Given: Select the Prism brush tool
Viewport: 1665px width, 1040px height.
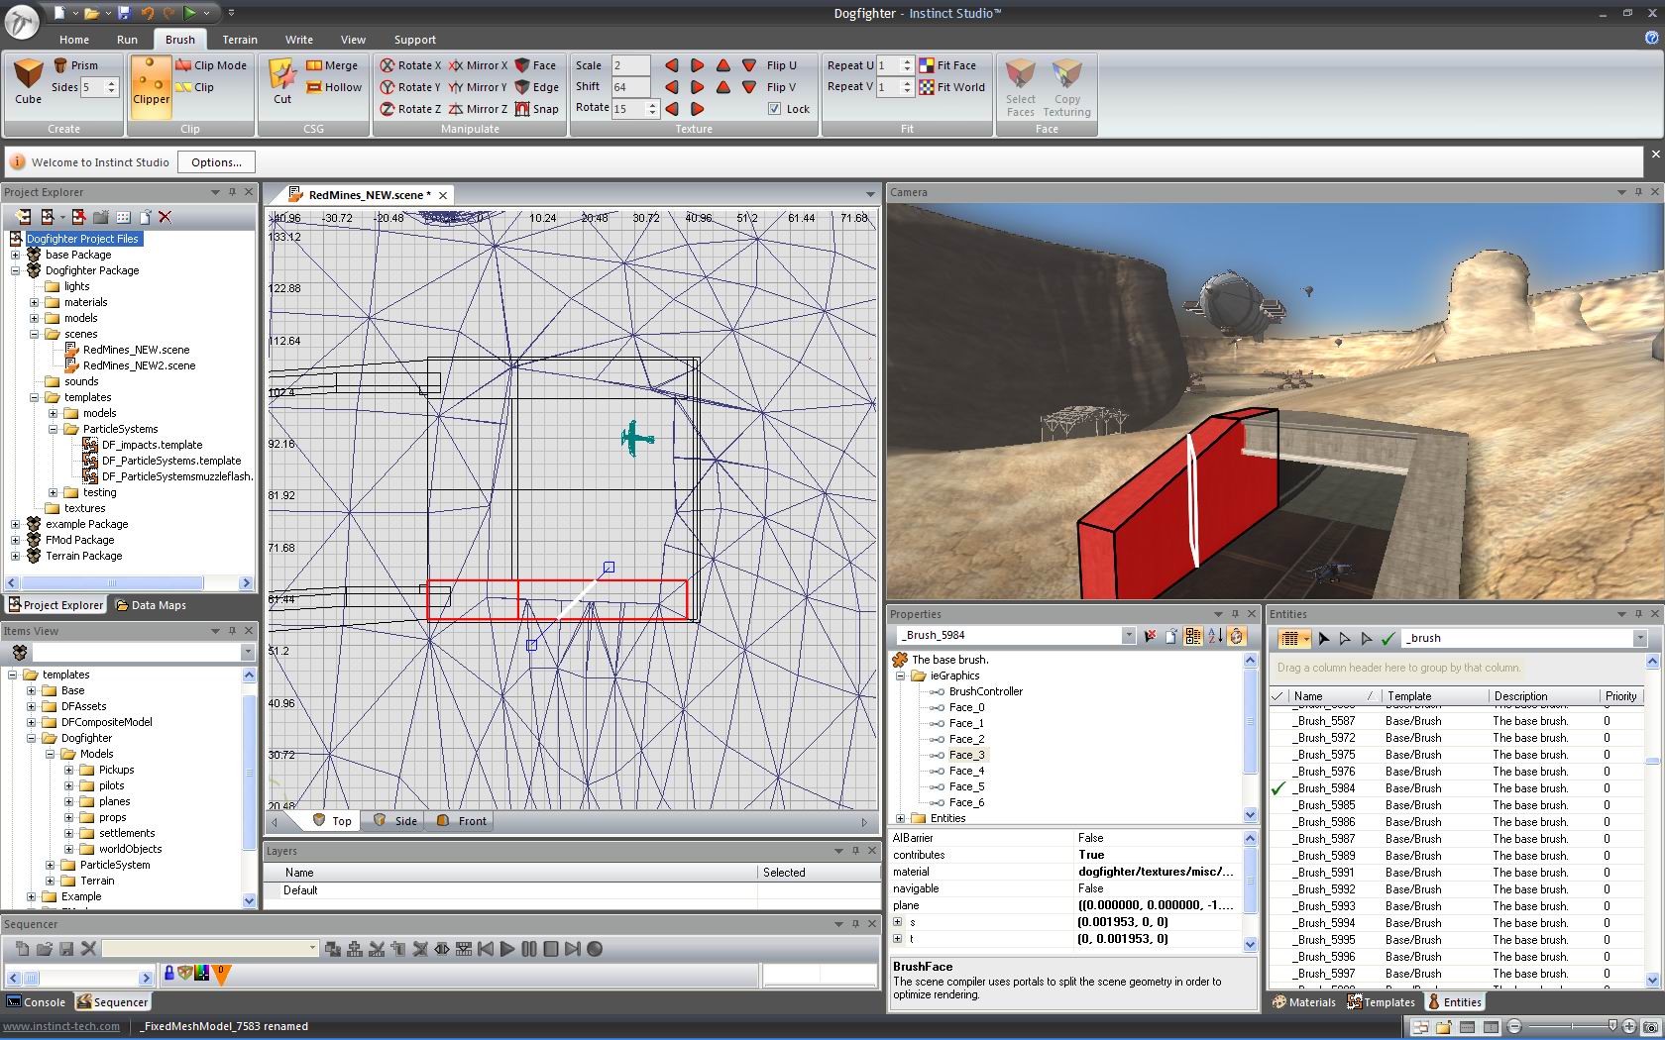Looking at the screenshot, I should tap(75, 65).
